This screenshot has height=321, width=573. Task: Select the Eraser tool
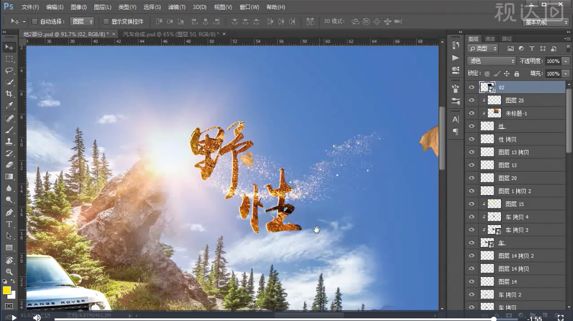(9, 165)
